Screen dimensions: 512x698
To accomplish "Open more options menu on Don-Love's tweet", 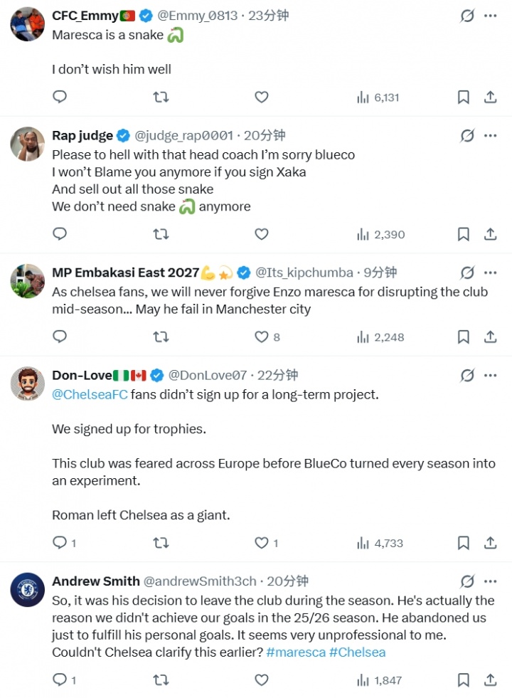I will (490, 375).
